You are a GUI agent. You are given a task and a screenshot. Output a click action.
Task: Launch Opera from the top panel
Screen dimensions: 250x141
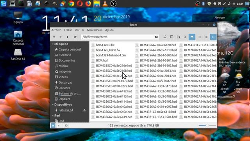80,4
